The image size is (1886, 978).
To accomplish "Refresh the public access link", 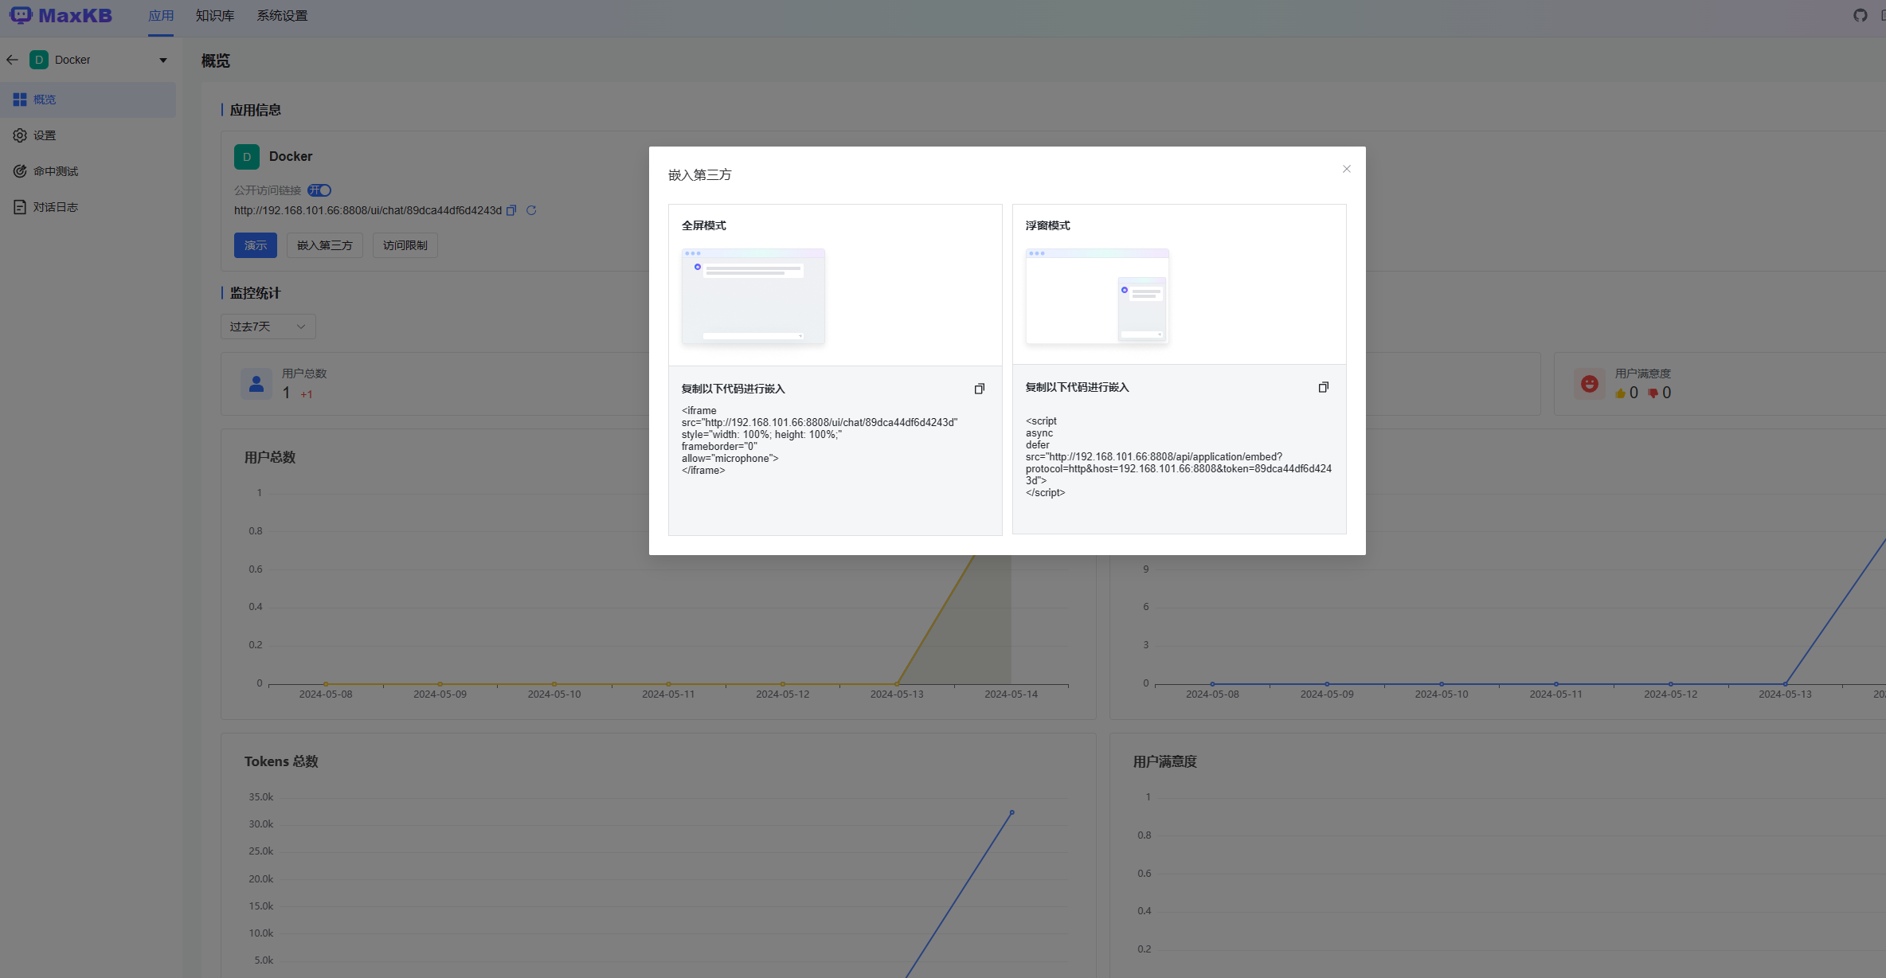I will coord(531,210).
